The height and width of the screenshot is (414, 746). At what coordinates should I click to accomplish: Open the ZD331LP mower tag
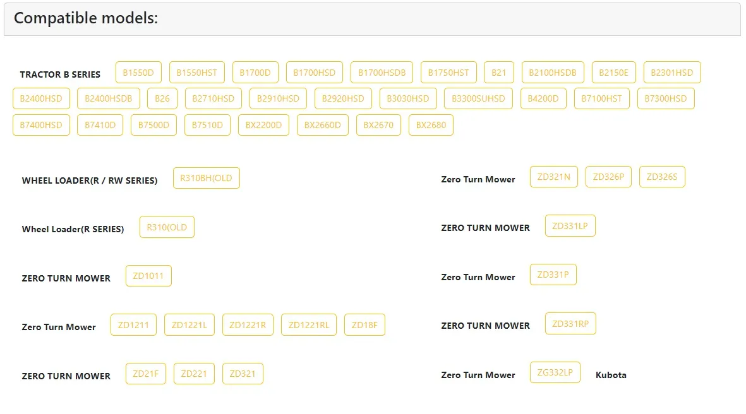click(570, 226)
